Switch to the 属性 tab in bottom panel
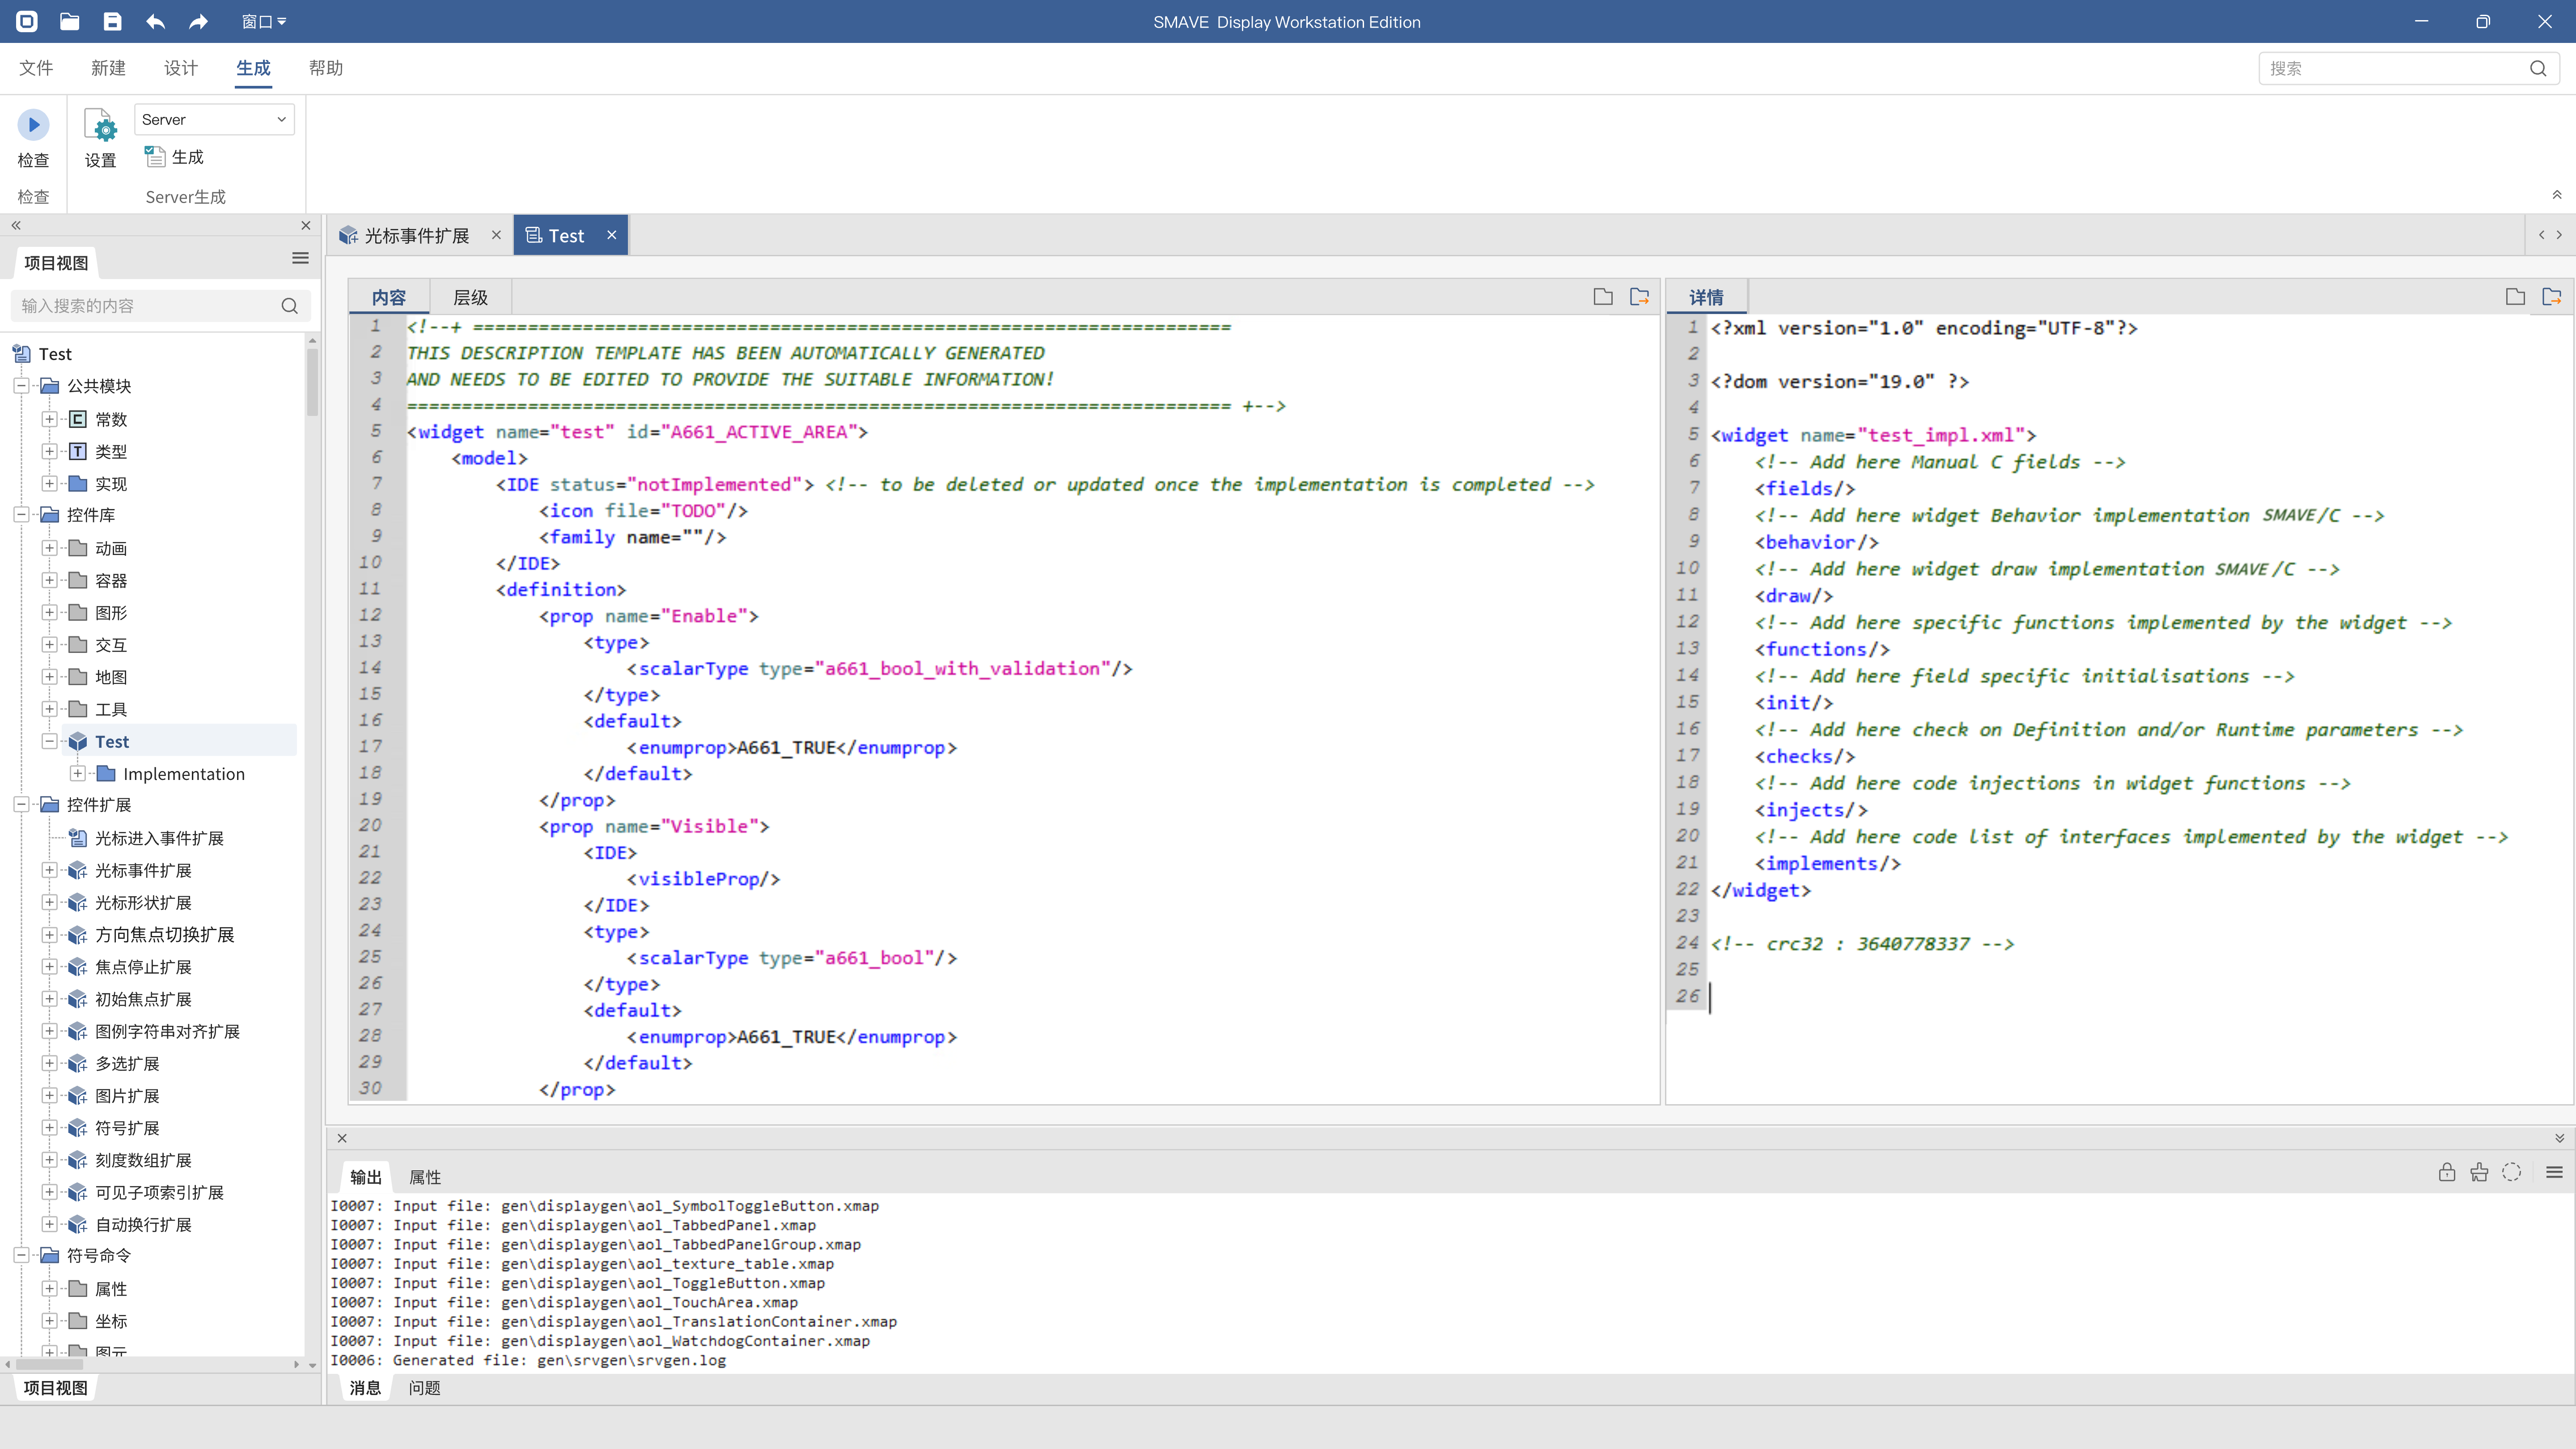The width and height of the screenshot is (2576, 1449). pyautogui.click(x=425, y=1177)
